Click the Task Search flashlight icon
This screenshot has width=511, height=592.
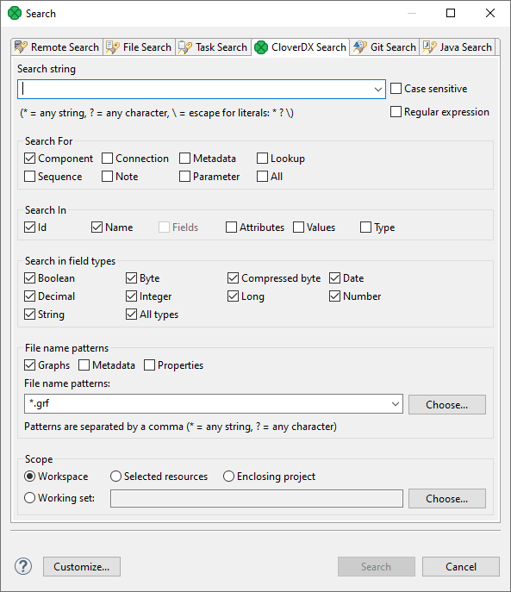click(185, 47)
